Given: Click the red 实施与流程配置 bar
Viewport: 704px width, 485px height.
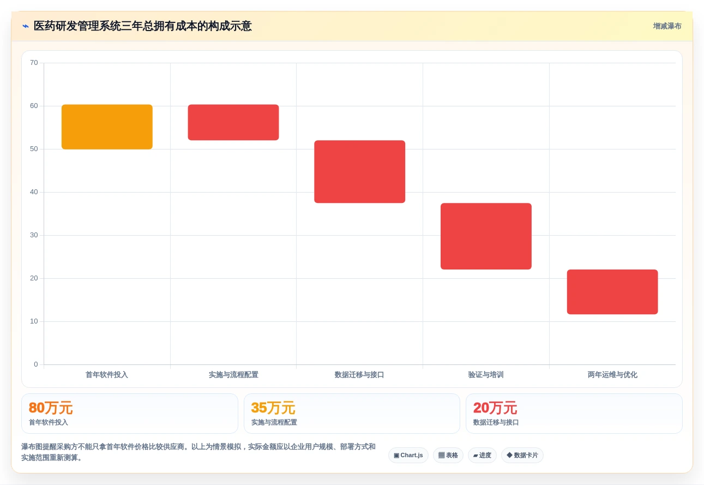Looking at the screenshot, I should pos(233,122).
